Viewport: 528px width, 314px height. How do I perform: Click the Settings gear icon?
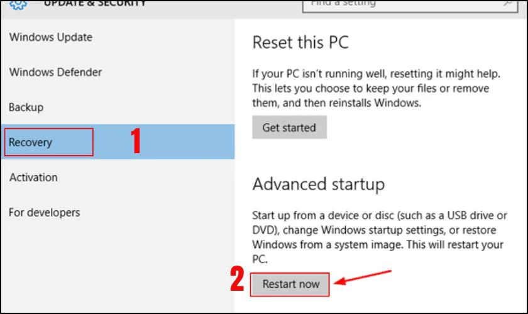(x=19, y=3)
